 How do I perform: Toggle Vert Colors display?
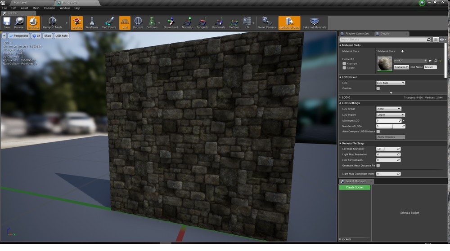109,22
